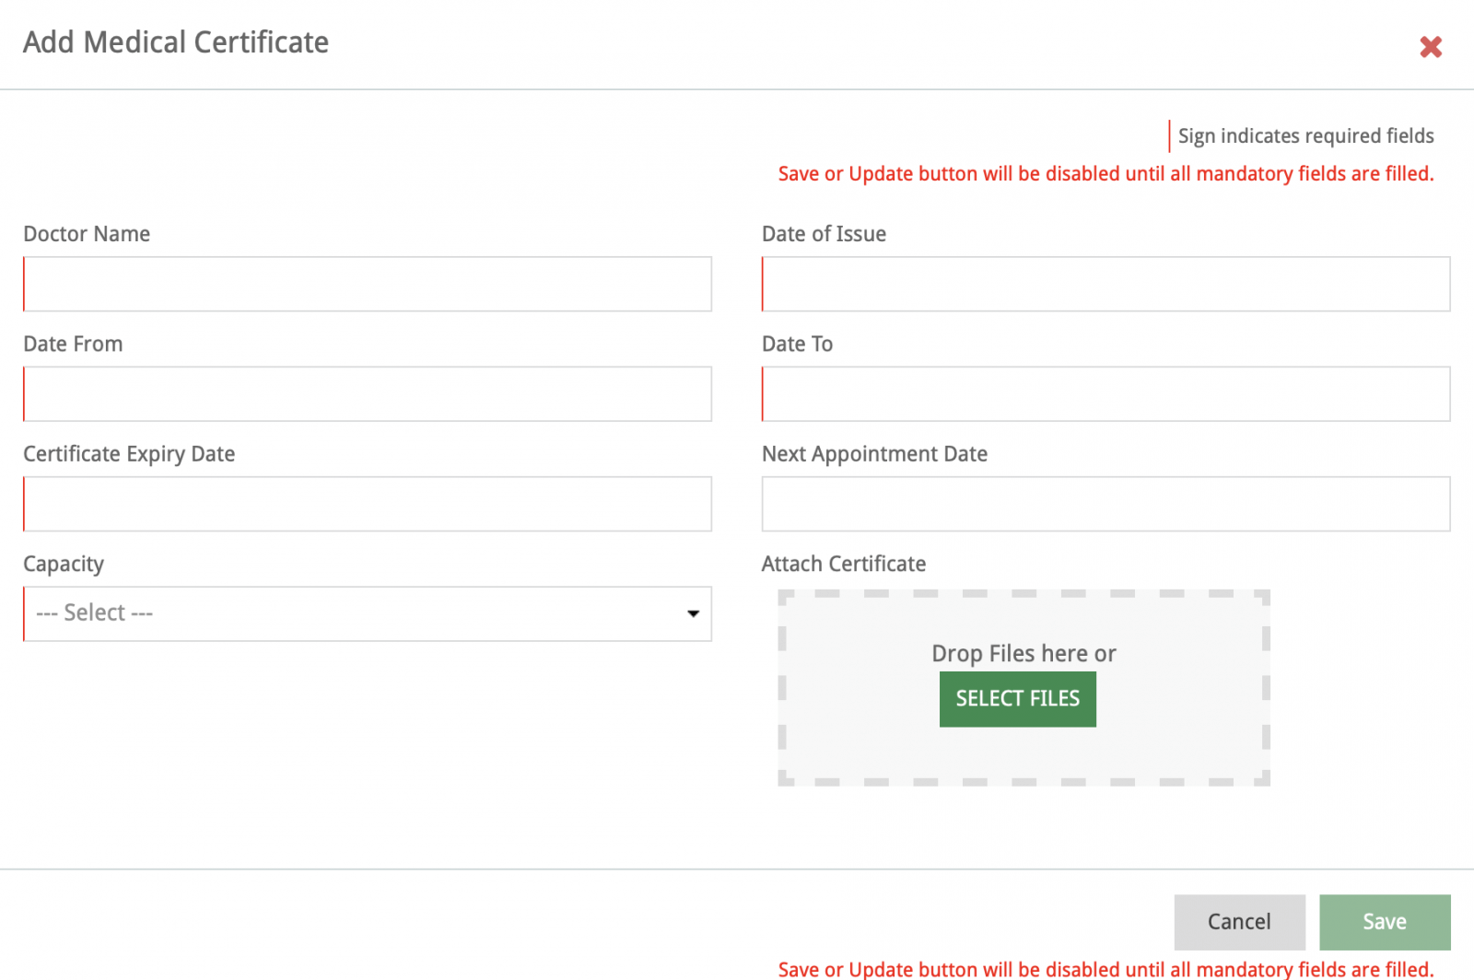Click the Save button

point(1384,922)
